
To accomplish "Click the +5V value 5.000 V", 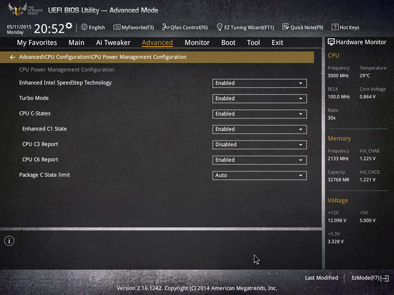I will 367,220.
